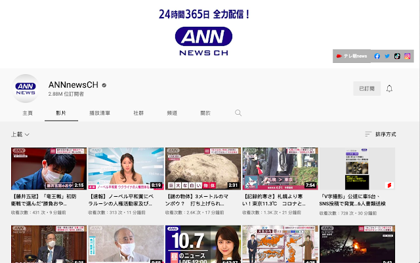420x263 pixels.
Task: Open title 【速報】ノーベル平和賞にベラルーシ
Action: pyautogui.click(x=121, y=200)
